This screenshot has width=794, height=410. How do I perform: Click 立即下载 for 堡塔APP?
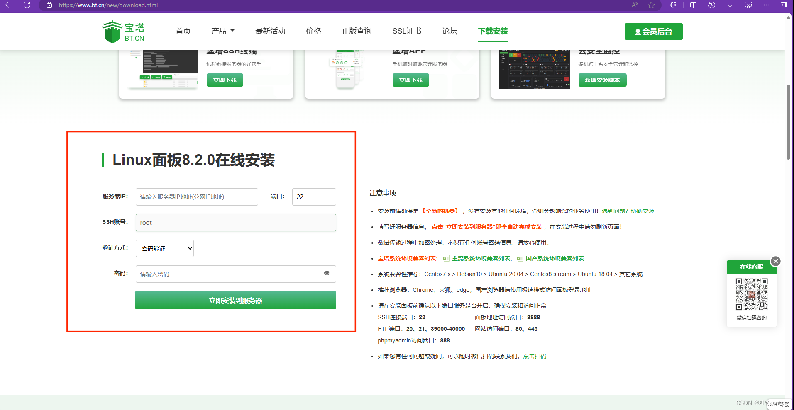(x=410, y=80)
